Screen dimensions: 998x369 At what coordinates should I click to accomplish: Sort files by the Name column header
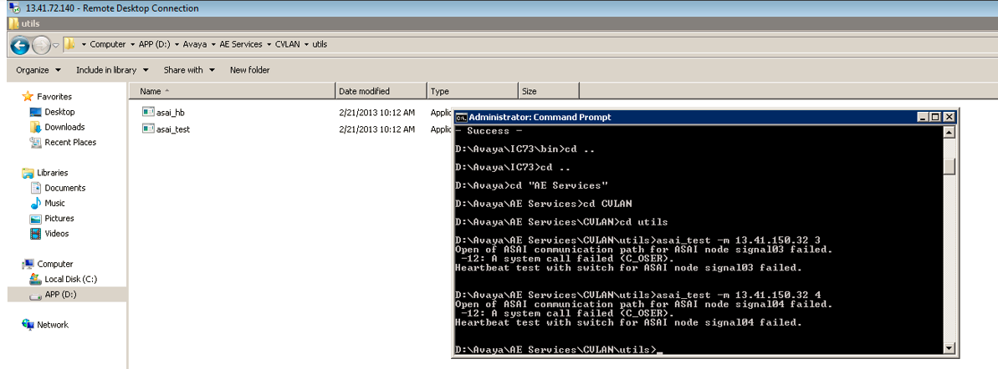[x=151, y=91]
